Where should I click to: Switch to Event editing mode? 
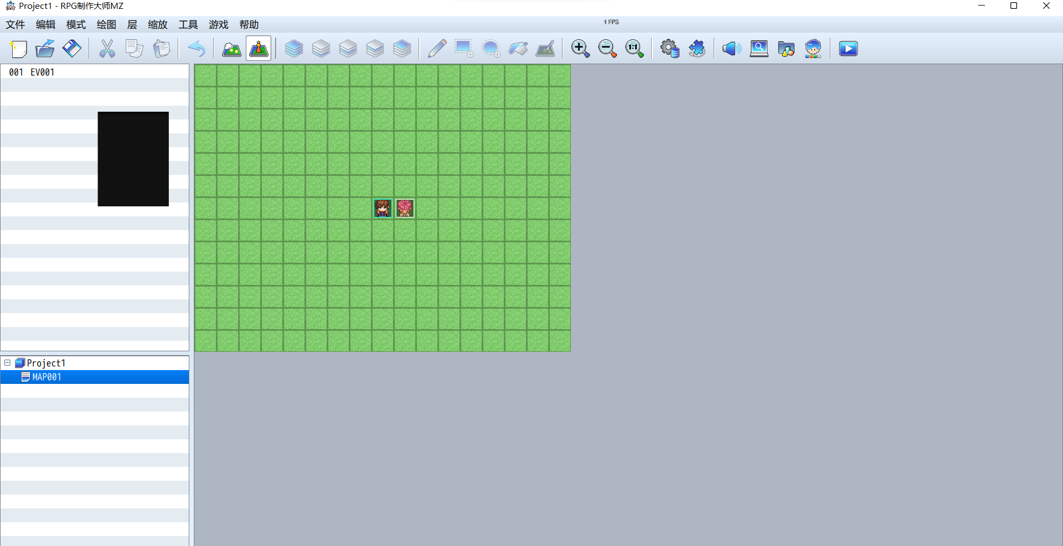[x=259, y=49]
